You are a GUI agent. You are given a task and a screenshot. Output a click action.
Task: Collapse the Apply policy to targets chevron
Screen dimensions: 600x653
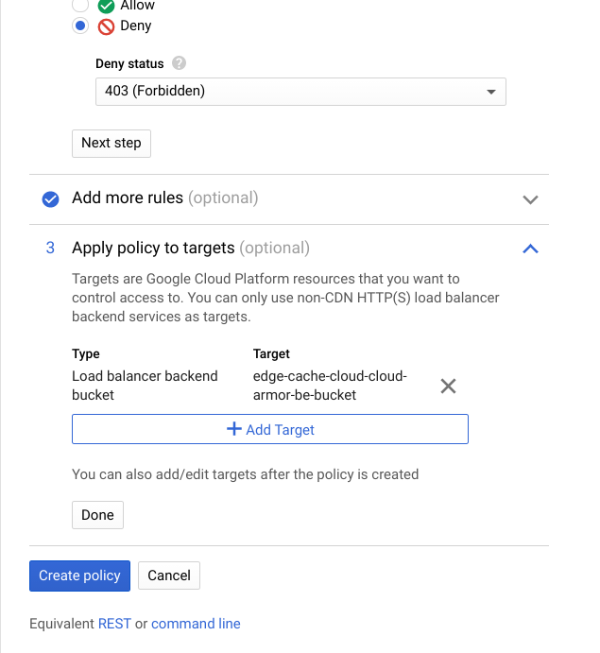(530, 249)
